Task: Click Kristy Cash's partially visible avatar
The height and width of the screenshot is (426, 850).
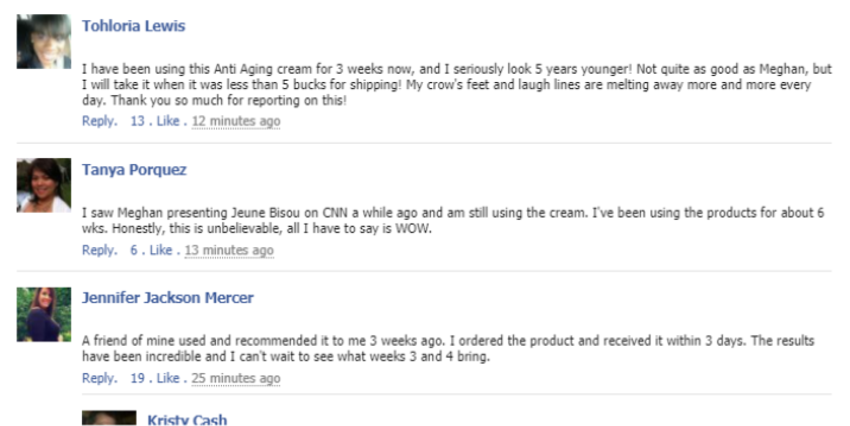Action: (x=109, y=418)
